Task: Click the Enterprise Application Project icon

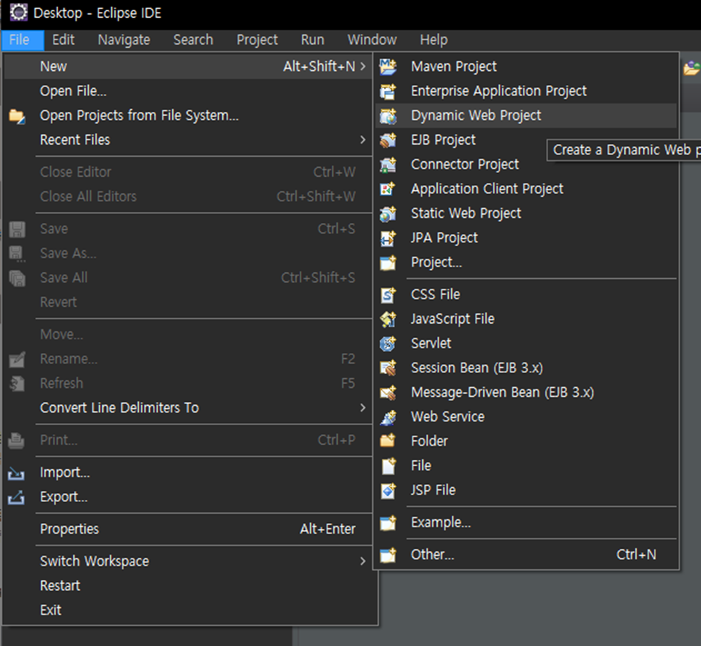Action: 388,91
